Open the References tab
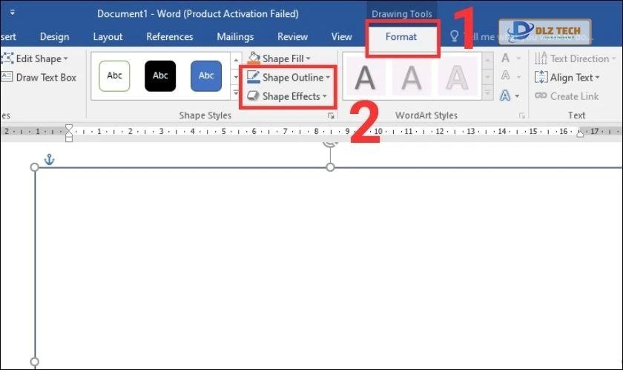Image resolution: width=623 pixels, height=370 pixels. [169, 36]
